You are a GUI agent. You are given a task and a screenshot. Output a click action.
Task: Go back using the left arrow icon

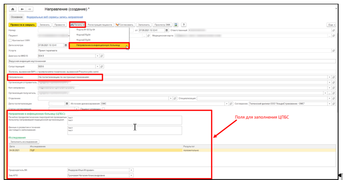click(22, 9)
